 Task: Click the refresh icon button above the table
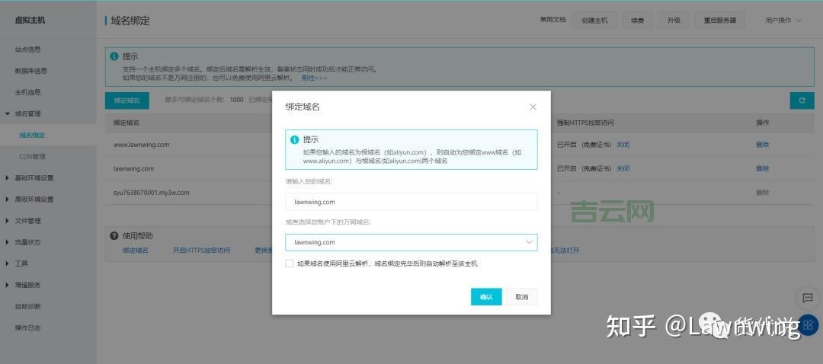tap(802, 101)
